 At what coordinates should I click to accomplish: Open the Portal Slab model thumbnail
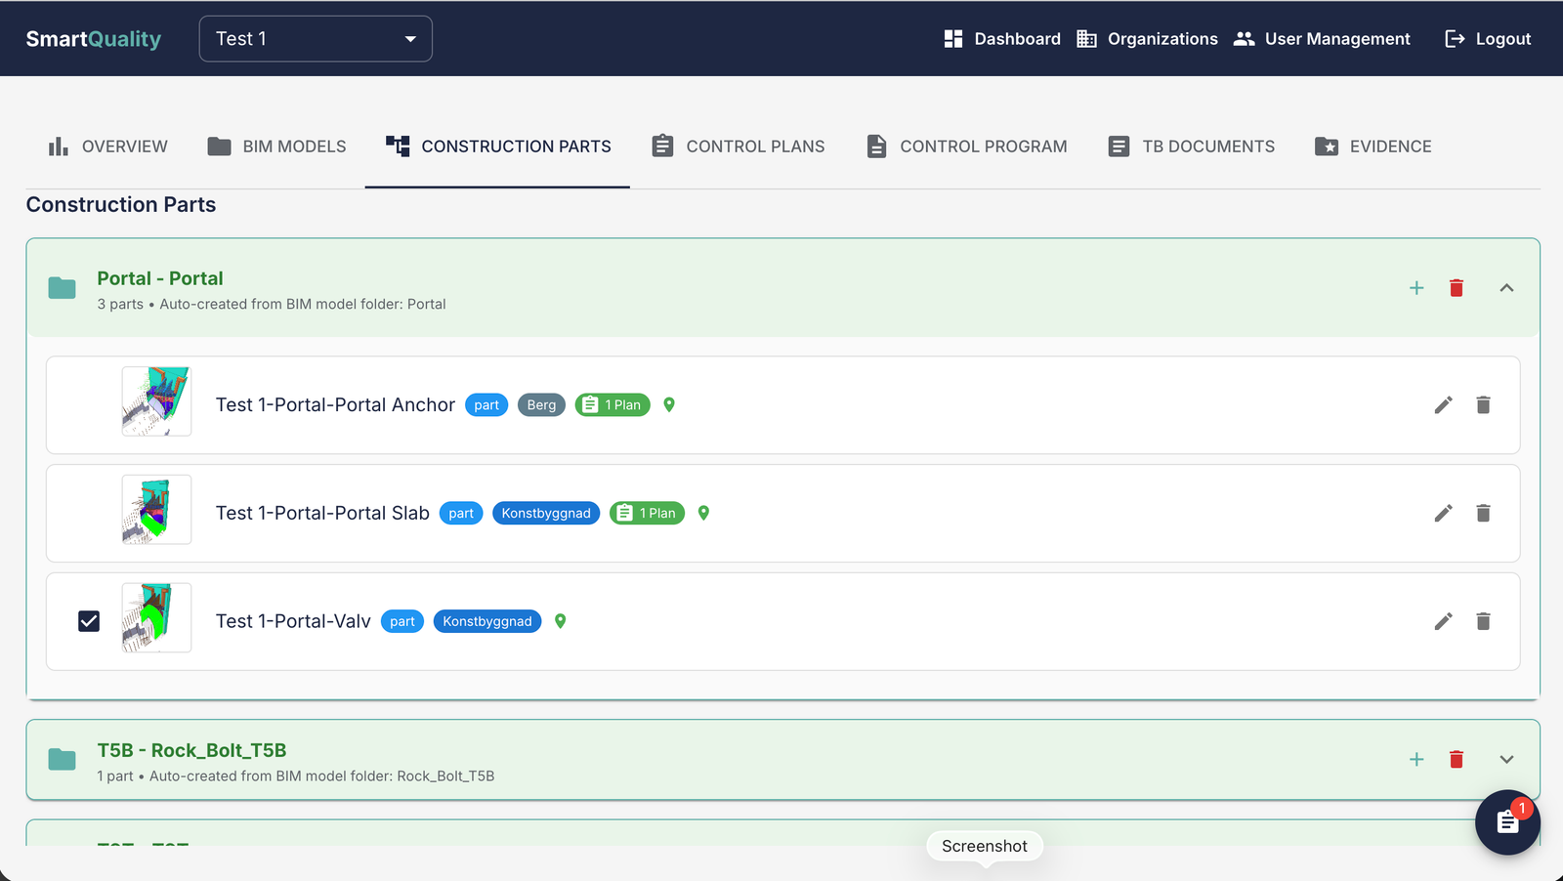click(x=156, y=510)
